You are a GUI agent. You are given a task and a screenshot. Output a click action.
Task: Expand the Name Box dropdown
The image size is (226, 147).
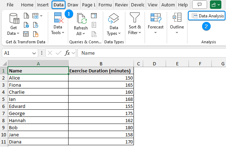click(34, 53)
